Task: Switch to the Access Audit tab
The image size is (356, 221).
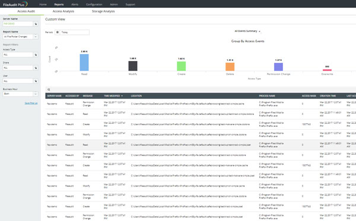Action: (26, 11)
